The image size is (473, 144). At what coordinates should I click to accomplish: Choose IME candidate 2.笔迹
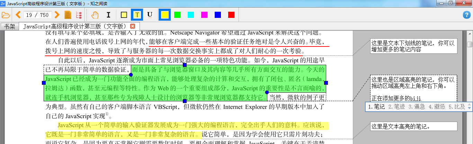397,106
